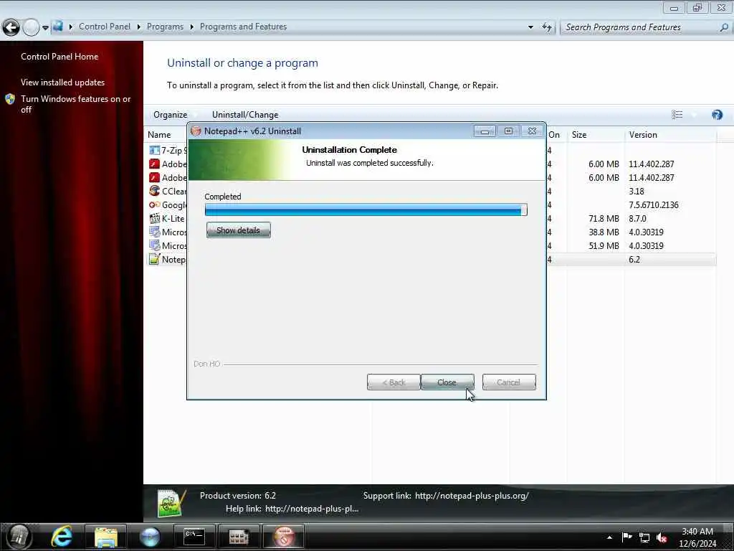The height and width of the screenshot is (551, 734).
Task: Open Command Prompt from taskbar
Action: (194, 537)
